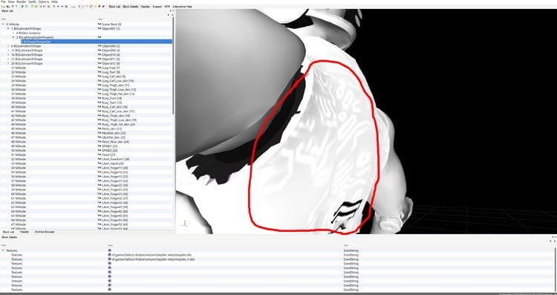Expand the 6 BSSubIndexTriShape node
Screen dimensions: 557x295
click(x=8, y=46)
